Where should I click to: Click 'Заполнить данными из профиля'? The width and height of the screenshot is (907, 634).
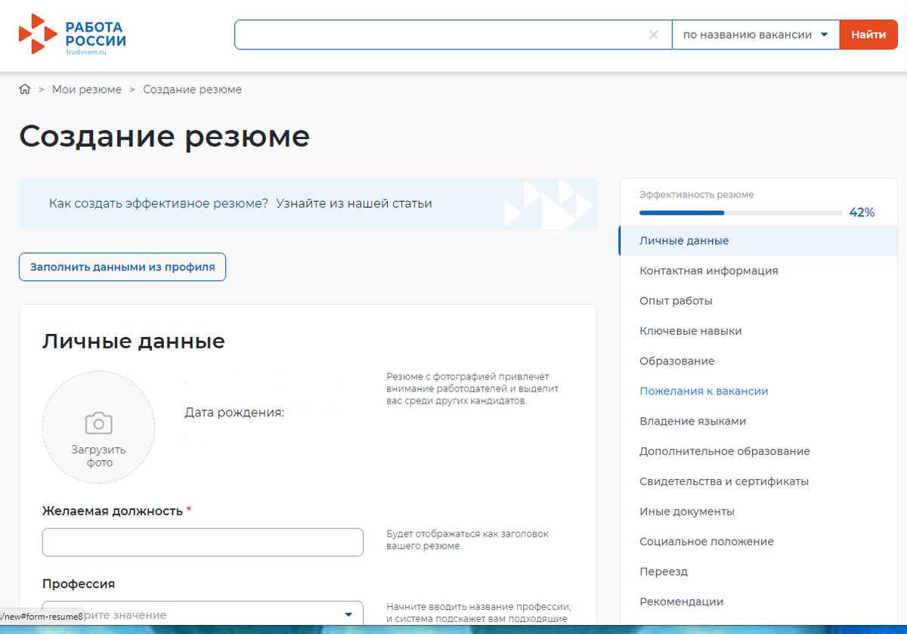(122, 266)
